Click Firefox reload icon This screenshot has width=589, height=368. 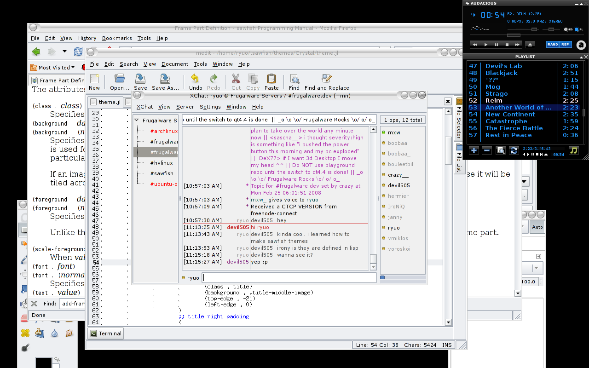point(79,52)
